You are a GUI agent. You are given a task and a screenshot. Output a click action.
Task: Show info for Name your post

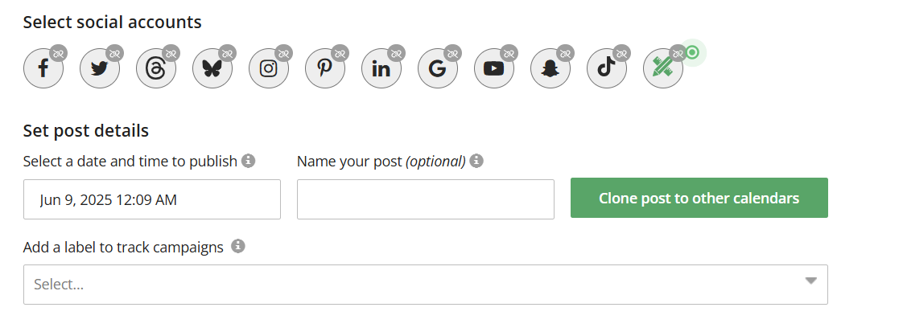pyautogui.click(x=476, y=161)
